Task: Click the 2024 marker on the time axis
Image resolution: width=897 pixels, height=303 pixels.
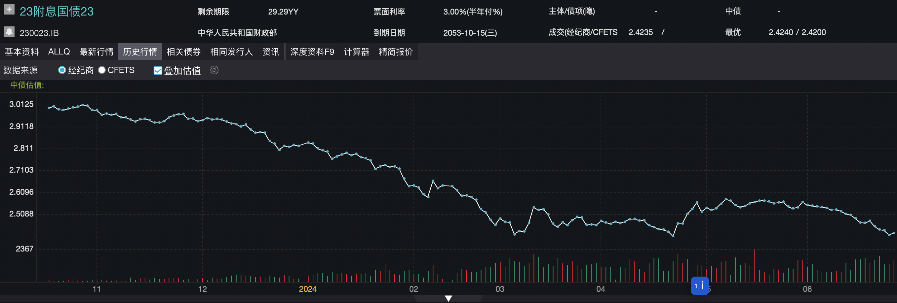Action: tap(307, 289)
